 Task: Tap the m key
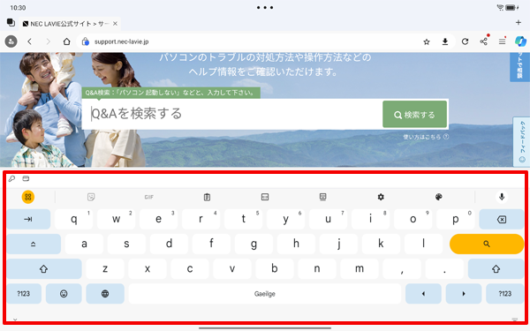click(360, 269)
